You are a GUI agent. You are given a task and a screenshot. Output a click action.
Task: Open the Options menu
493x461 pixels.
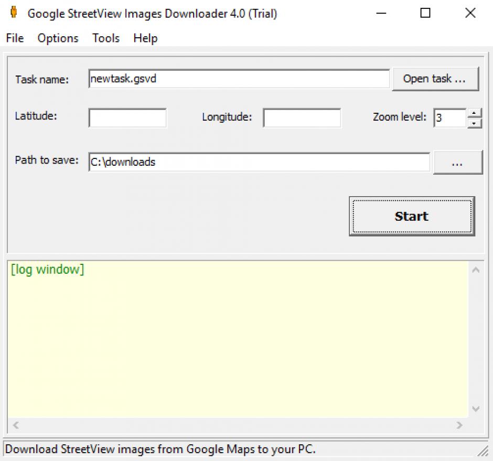pos(58,38)
